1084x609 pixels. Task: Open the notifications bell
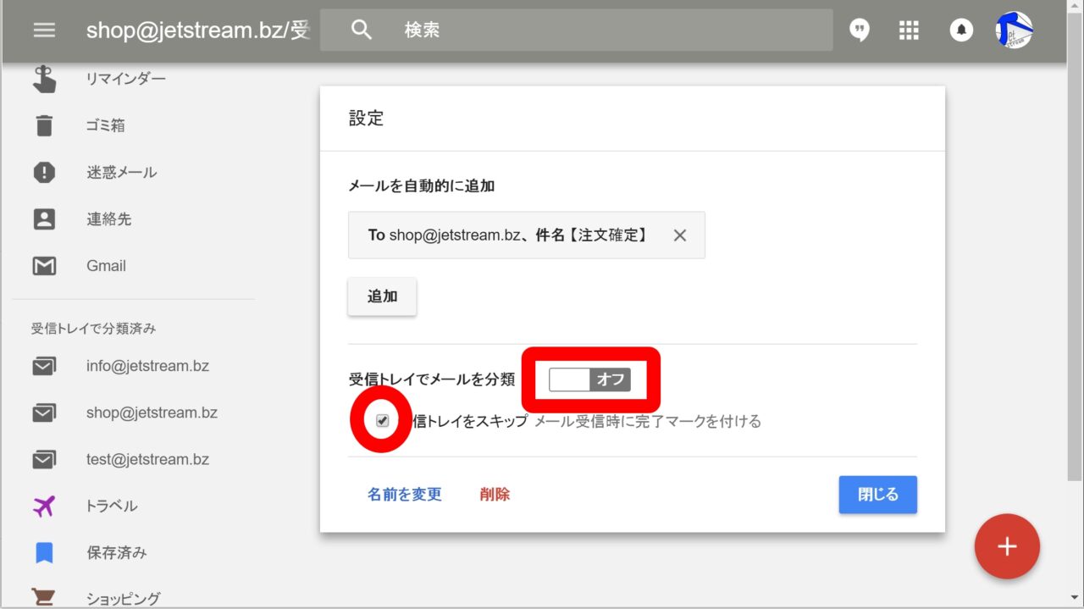pos(960,30)
